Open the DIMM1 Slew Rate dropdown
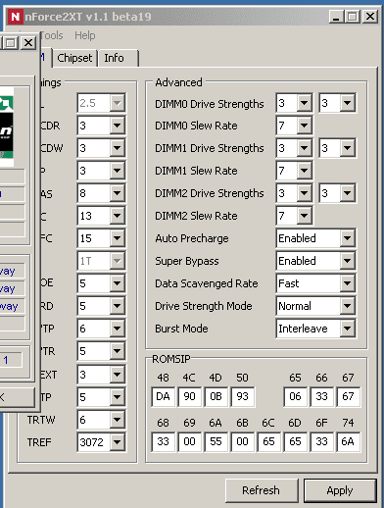This screenshot has width=384, height=508. tap(294, 171)
